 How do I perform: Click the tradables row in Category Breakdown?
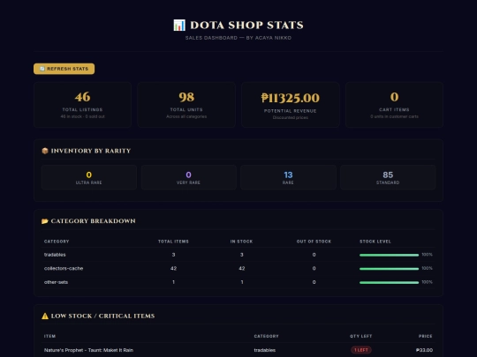click(238, 255)
